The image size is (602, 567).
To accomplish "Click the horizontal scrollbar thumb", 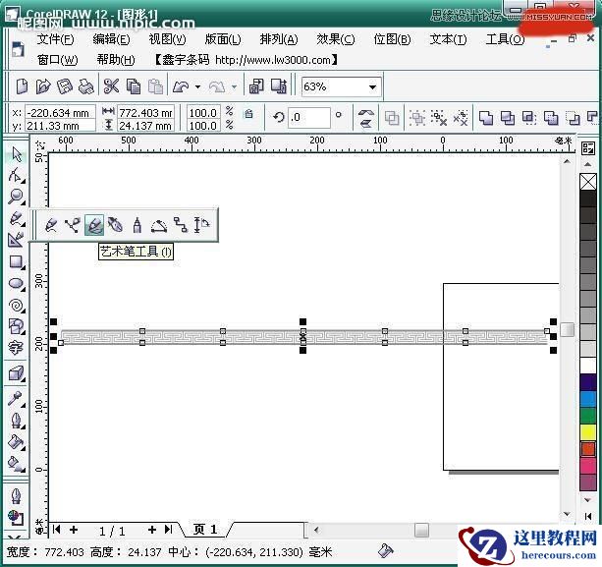I will (421, 531).
